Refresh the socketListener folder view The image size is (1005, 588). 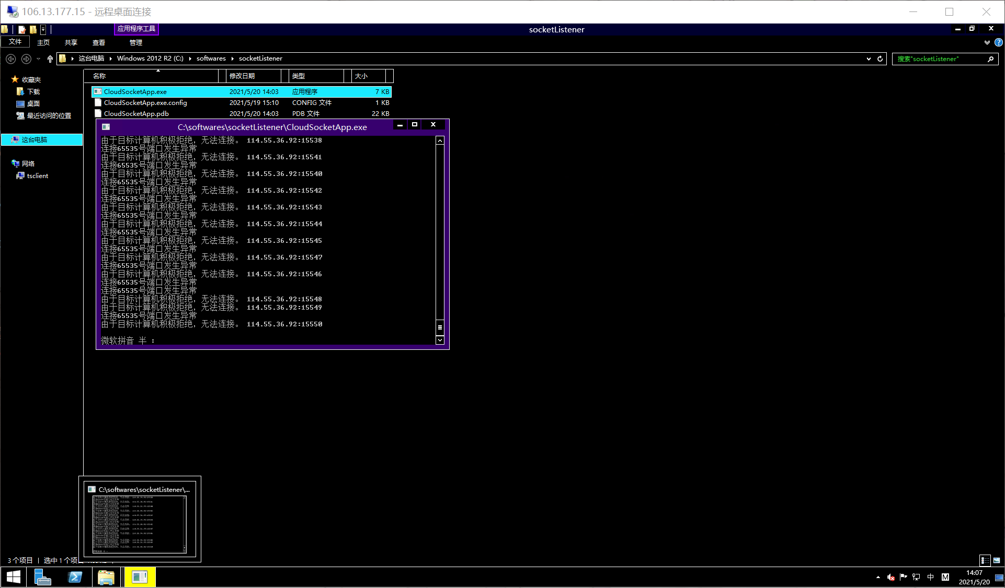880,59
